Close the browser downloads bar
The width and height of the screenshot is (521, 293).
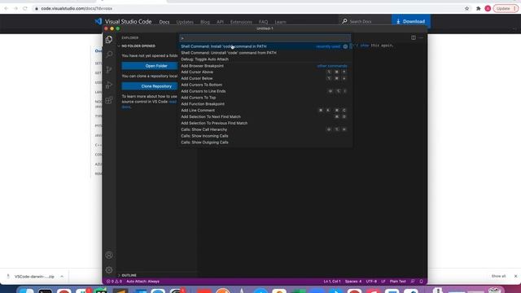[x=515, y=276]
